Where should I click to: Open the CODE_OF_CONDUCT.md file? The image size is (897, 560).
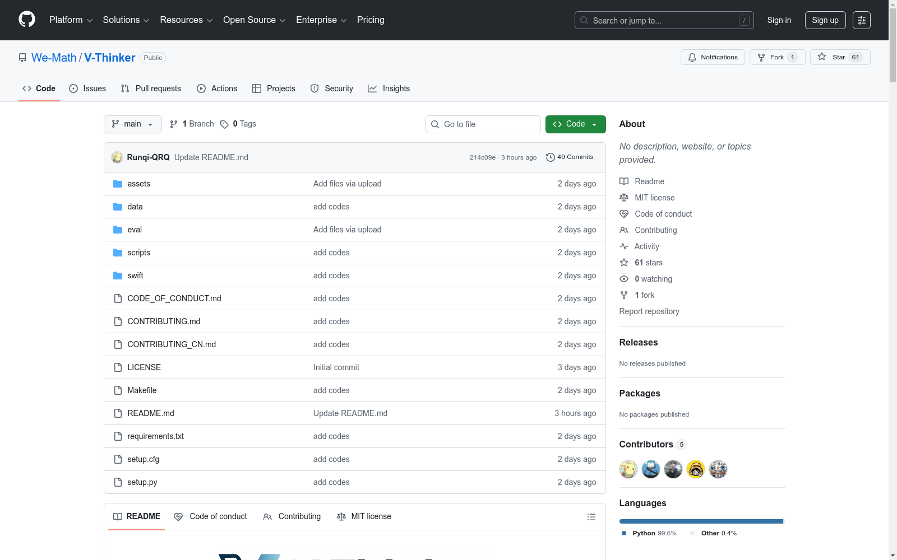[x=174, y=298]
